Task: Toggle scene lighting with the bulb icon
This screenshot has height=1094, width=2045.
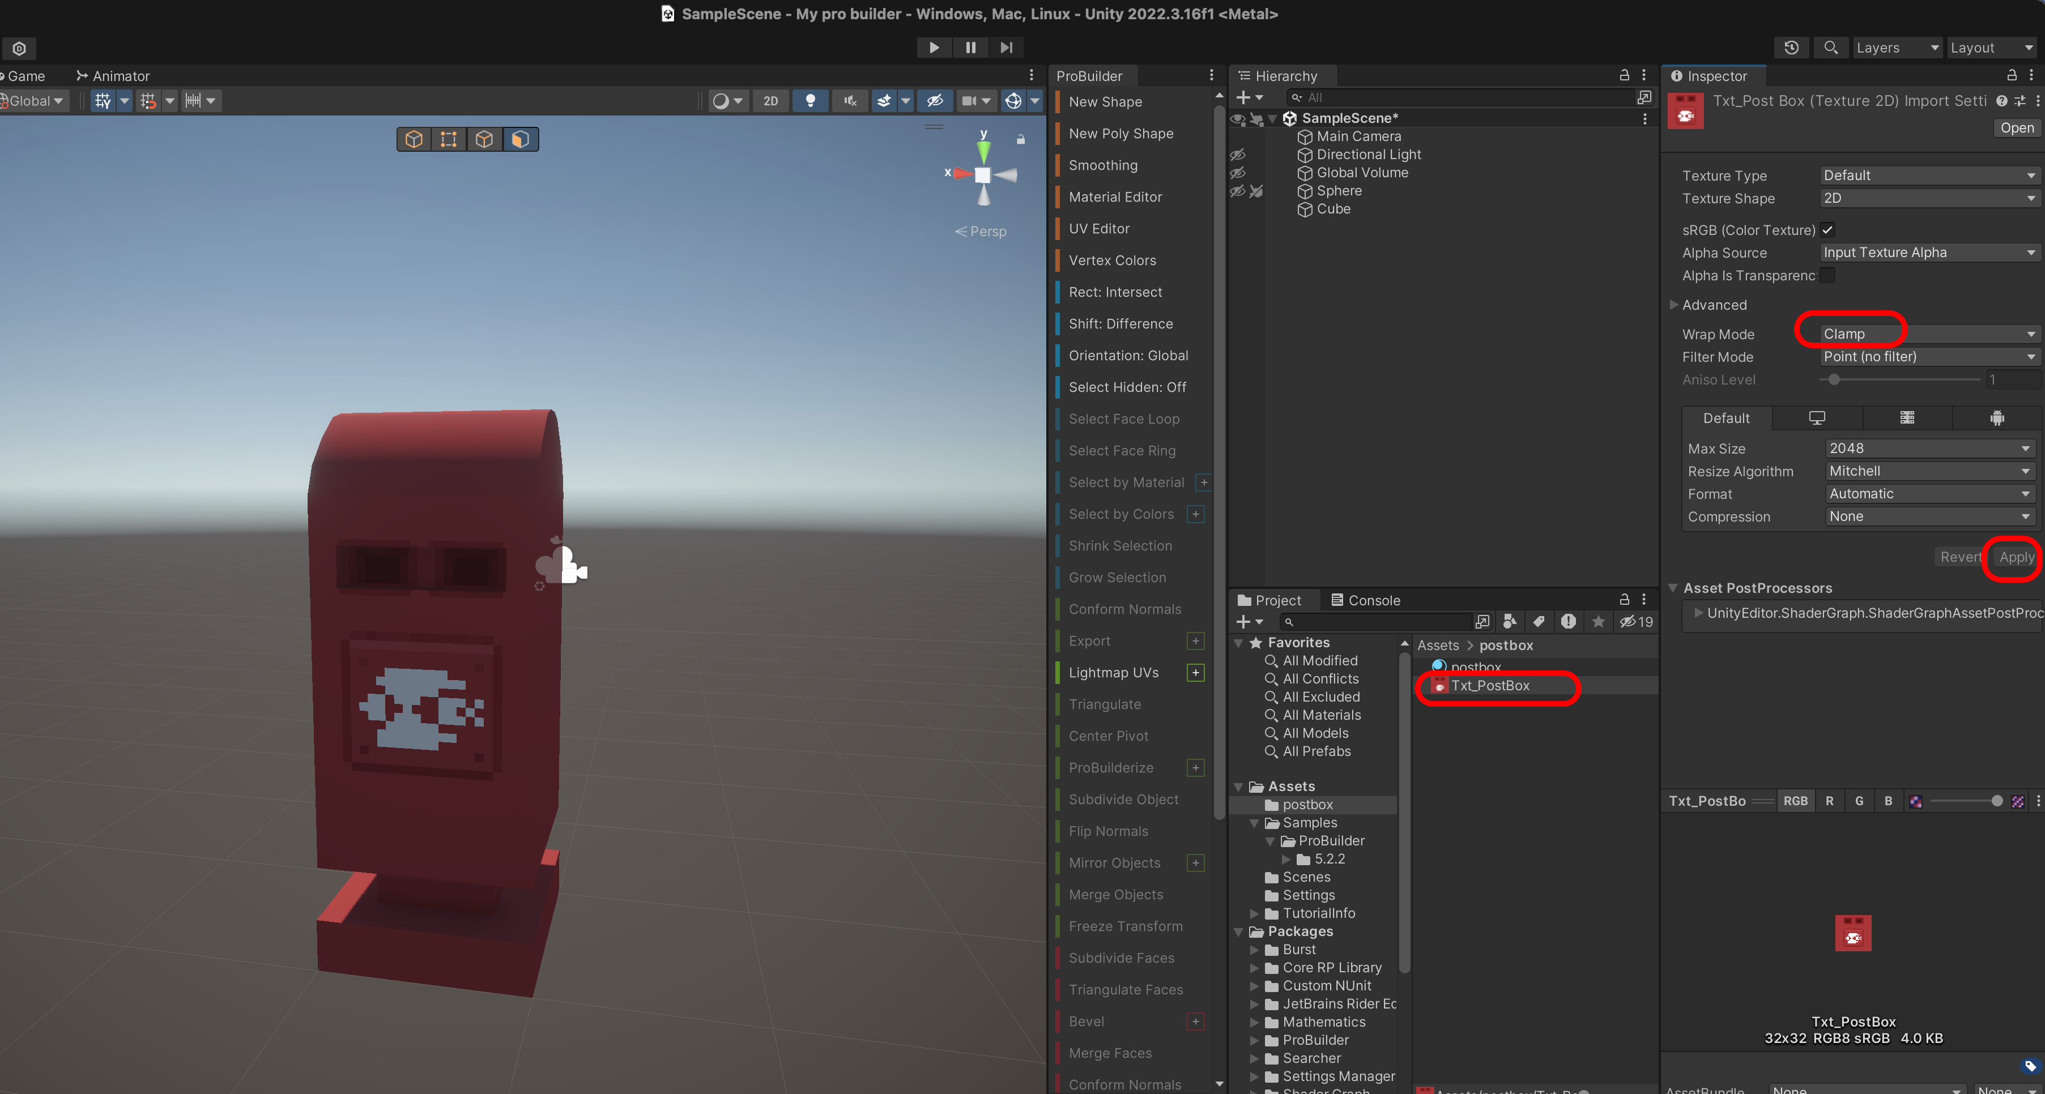Action: tap(810, 101)
